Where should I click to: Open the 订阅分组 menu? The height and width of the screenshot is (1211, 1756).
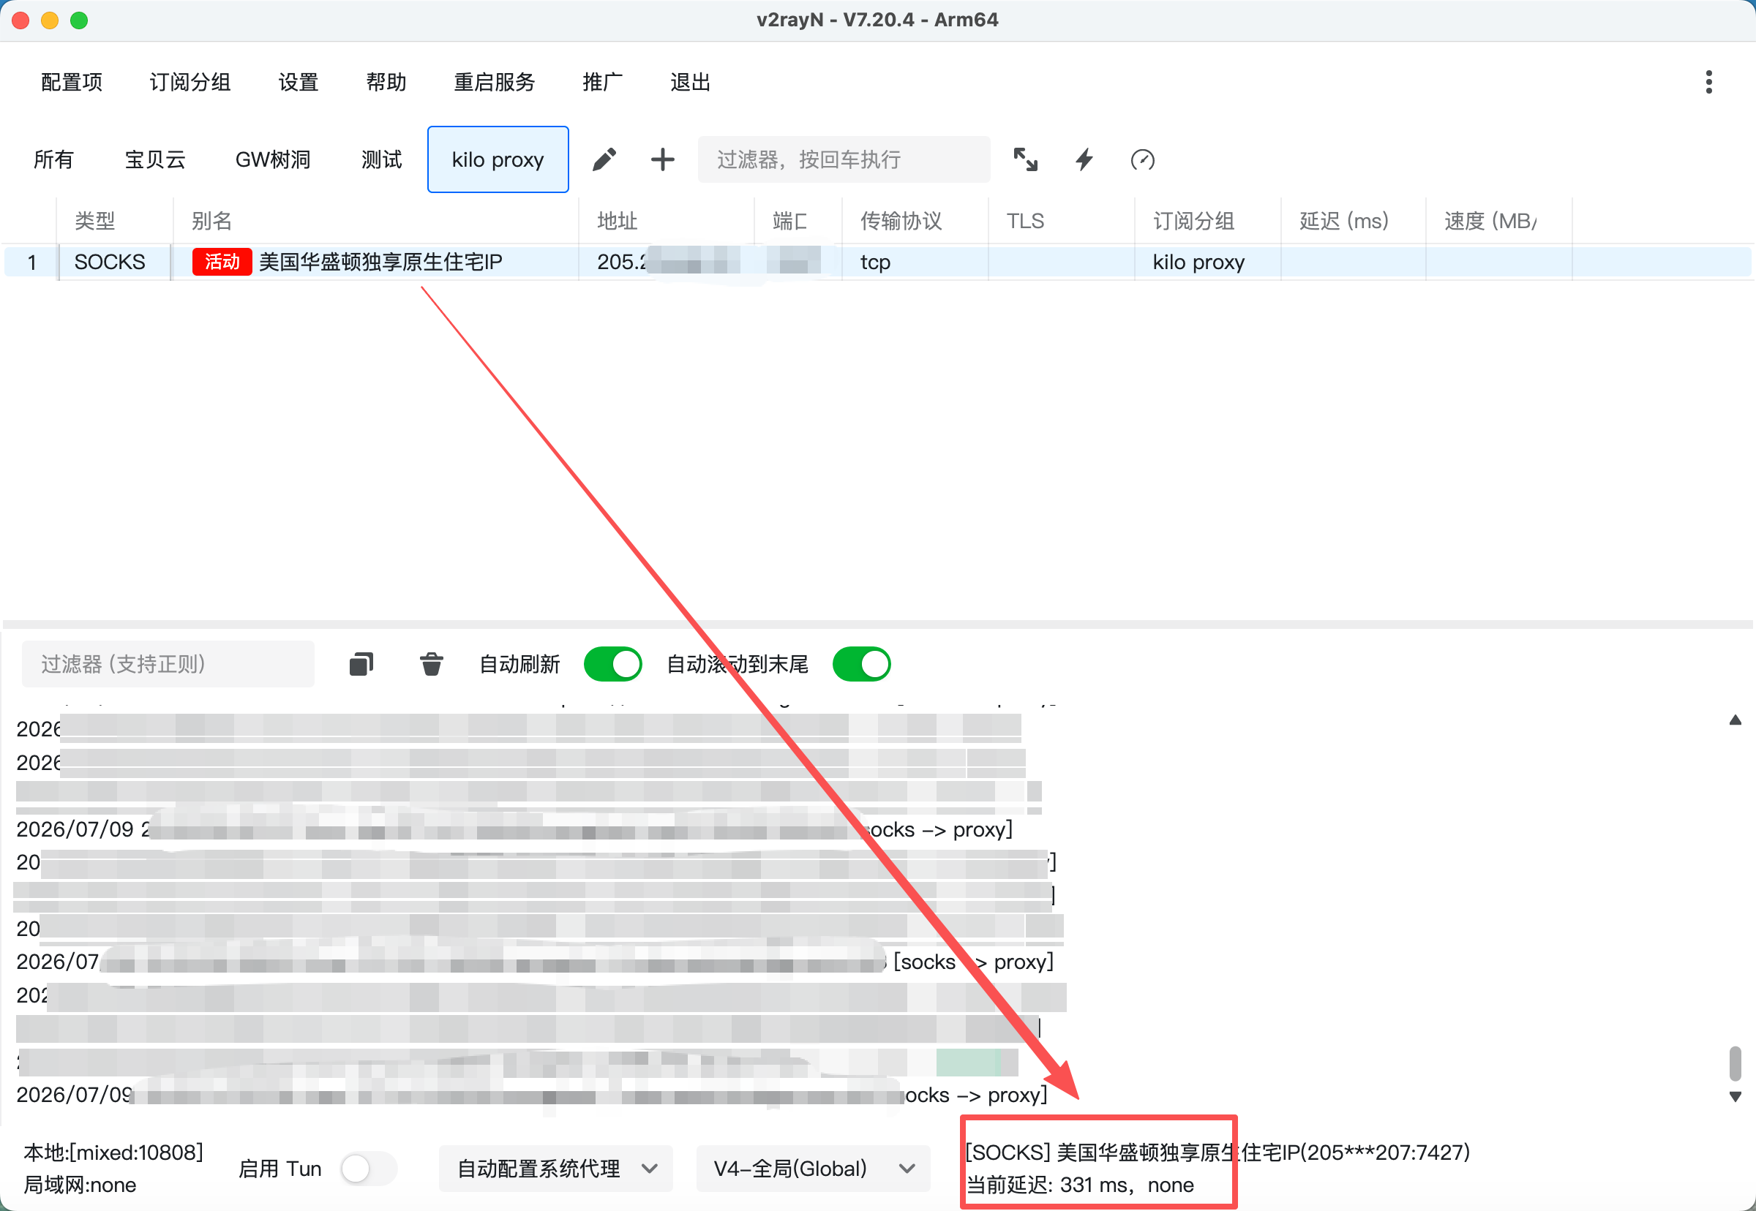[190, 82]
